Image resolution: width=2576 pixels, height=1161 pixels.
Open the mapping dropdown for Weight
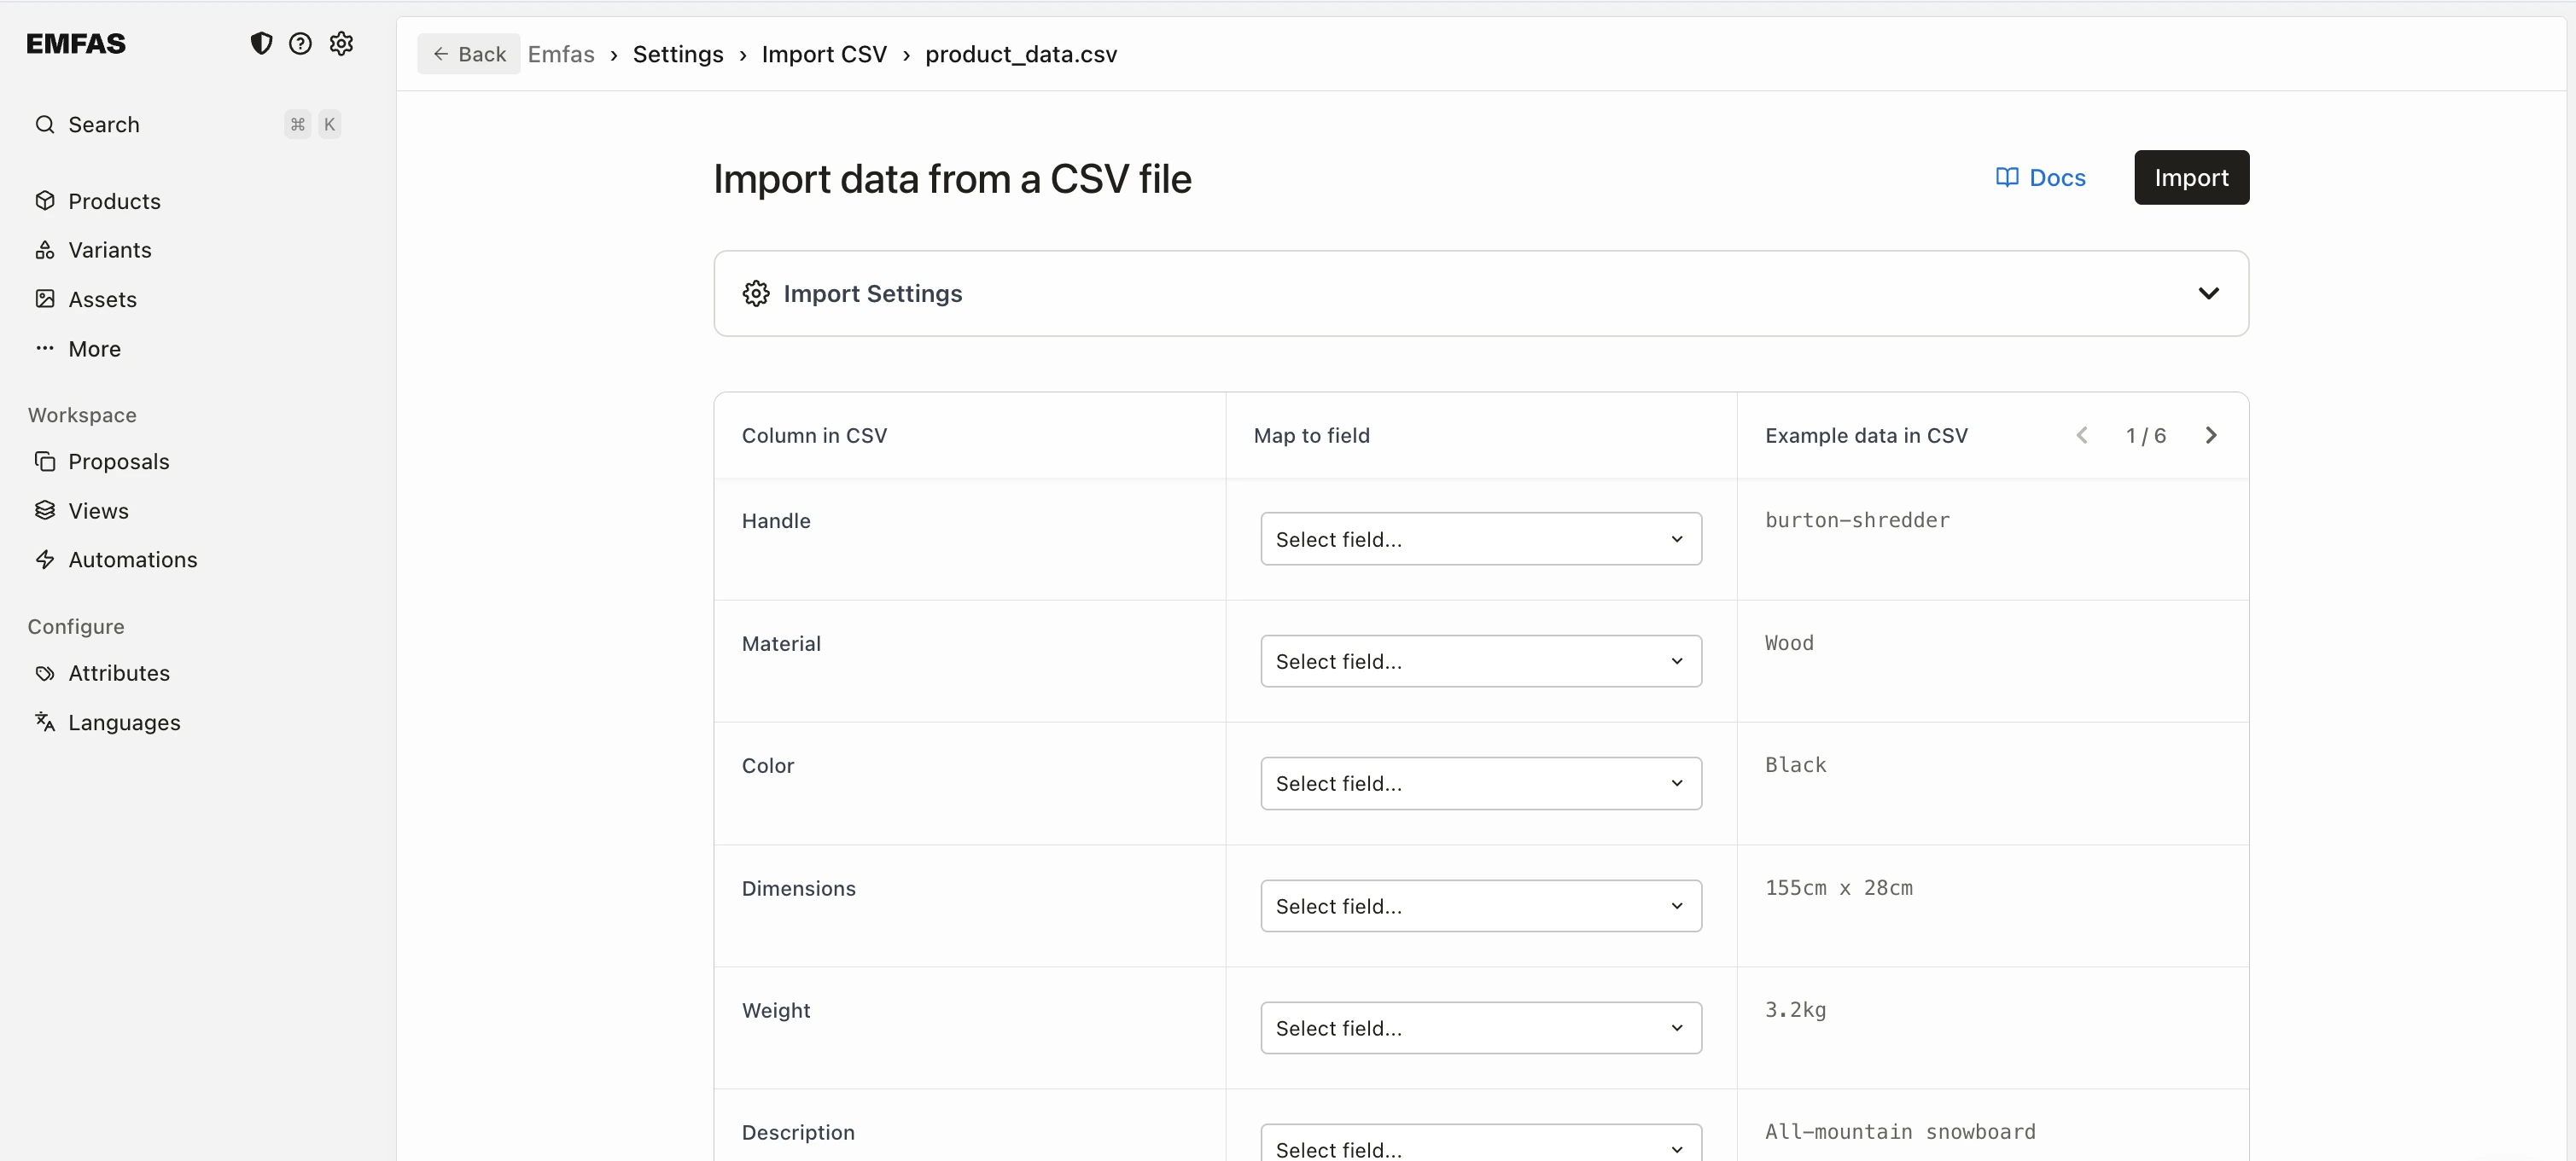pos(1481,1027)
